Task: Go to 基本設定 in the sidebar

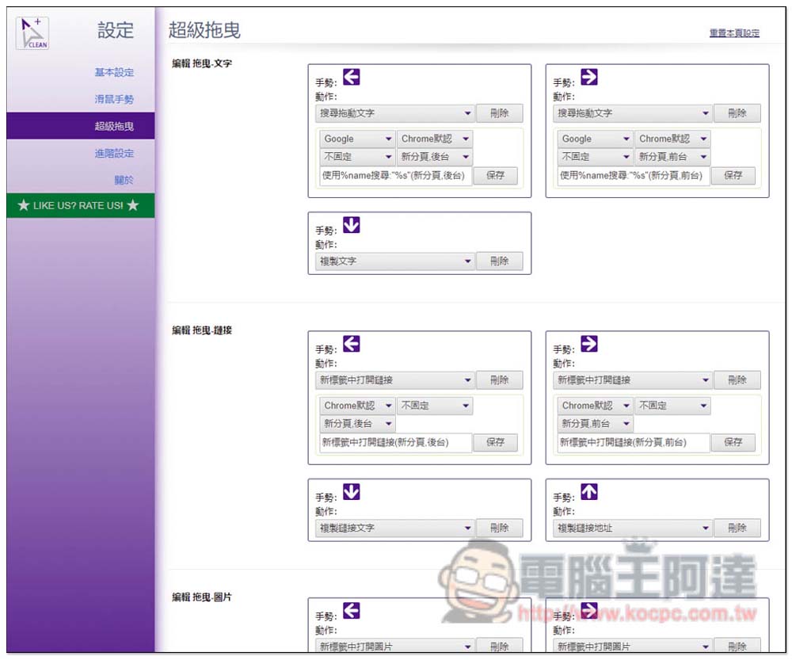Action: [x=114, y=73]
